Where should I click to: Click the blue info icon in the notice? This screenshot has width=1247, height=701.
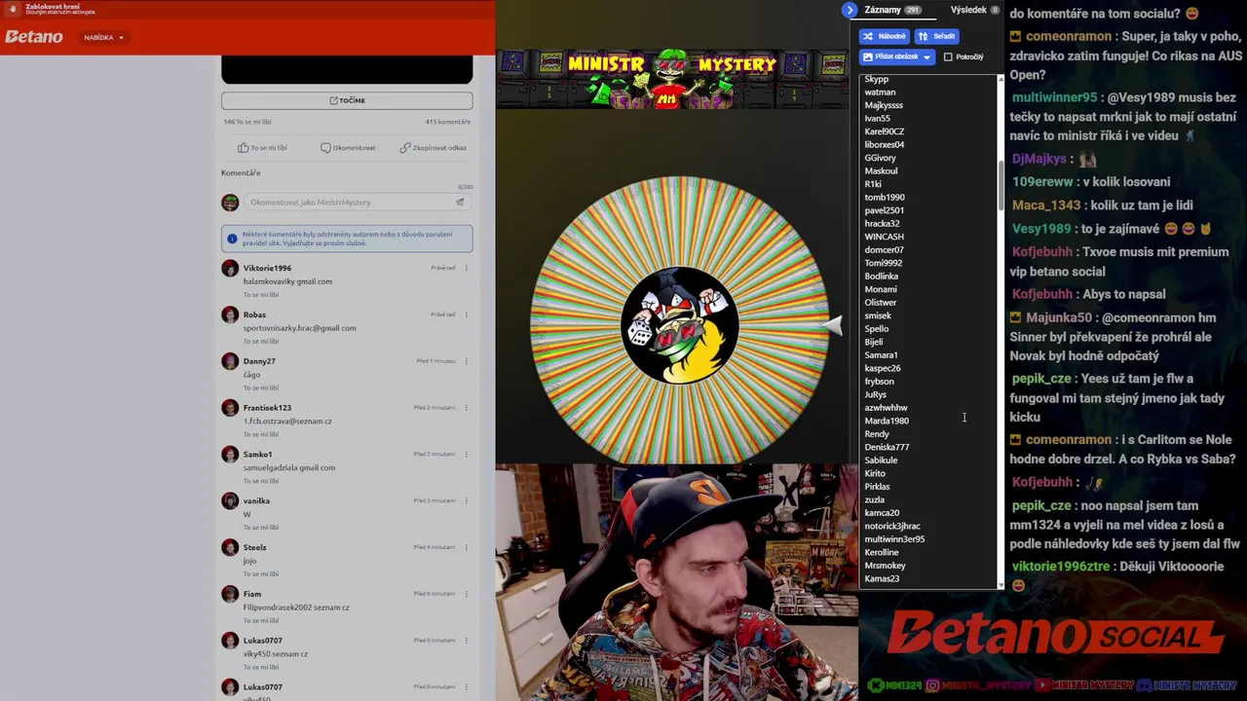[x=232, y=239]
